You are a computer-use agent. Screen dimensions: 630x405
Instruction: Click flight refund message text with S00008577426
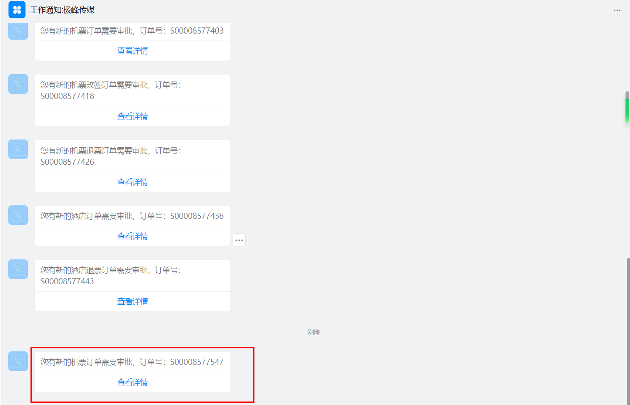point(111,156)
